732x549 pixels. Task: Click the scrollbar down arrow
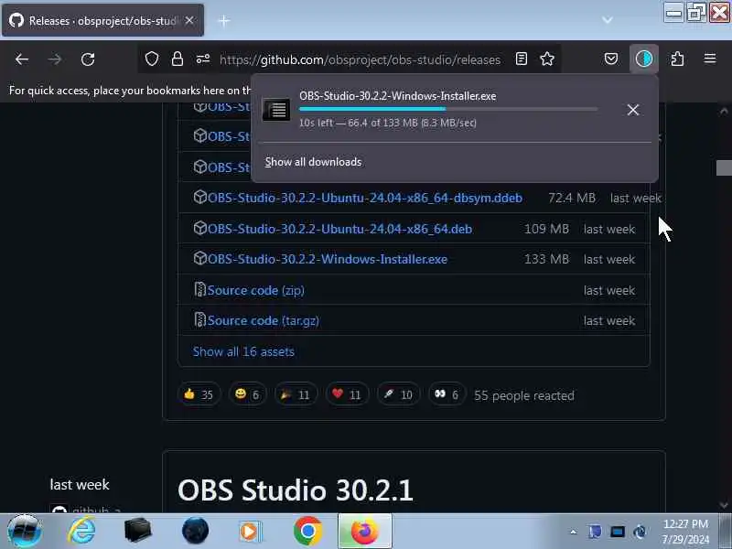724,506
